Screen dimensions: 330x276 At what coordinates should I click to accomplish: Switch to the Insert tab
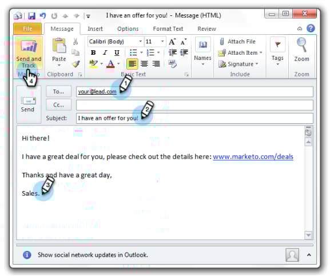pos(95,29)
